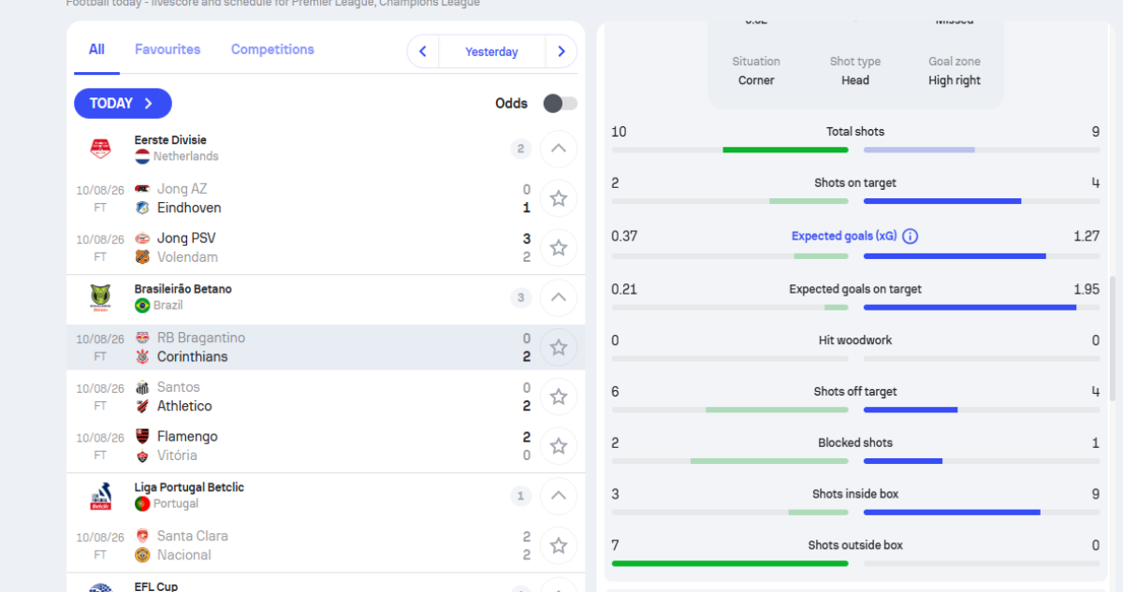Open the Eerste Divisie league name
The image size is (1123, 592).
coord(170,140)
